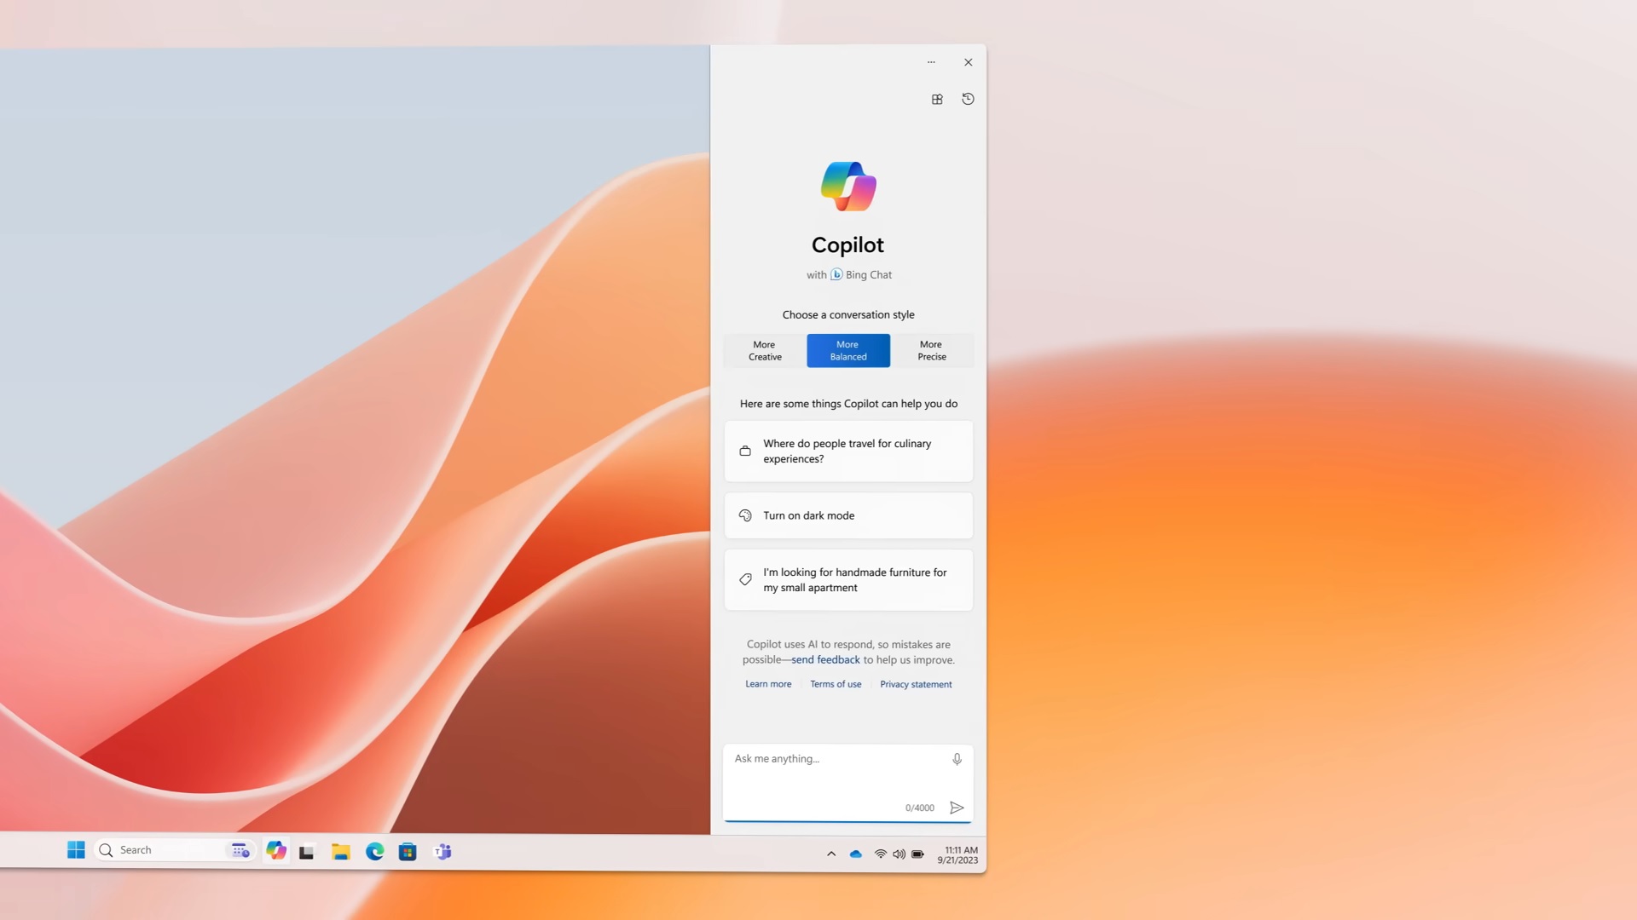Open Microsoft Teams from the taskbar
This screenshot has height=920, width=1637.
[443, 850]
